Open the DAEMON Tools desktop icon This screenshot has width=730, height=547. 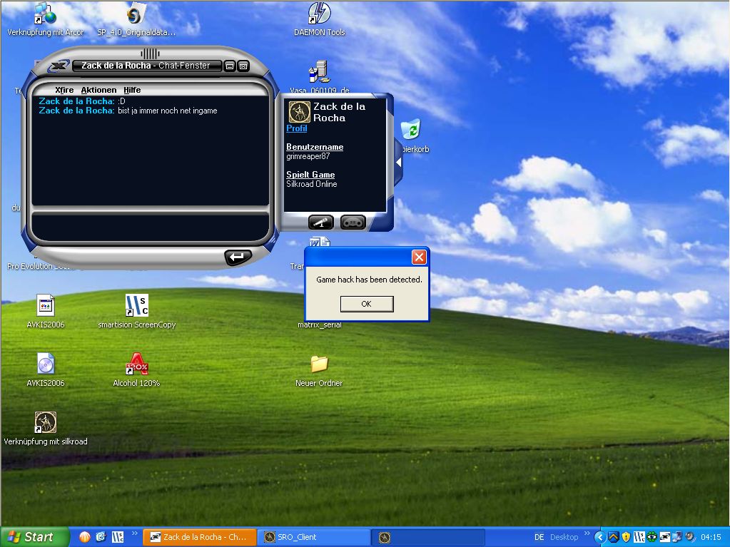[319, 14]
